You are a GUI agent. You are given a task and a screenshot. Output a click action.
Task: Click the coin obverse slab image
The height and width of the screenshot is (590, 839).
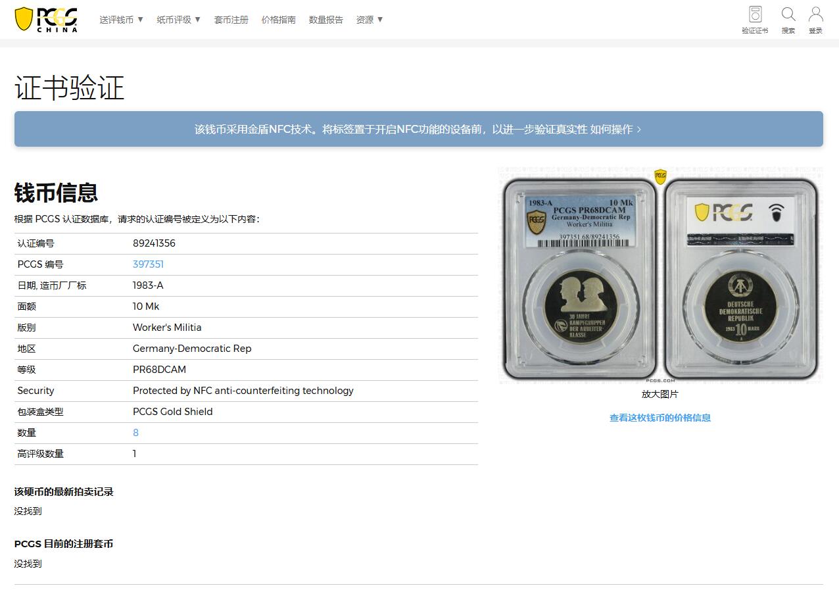click(579, 280)
